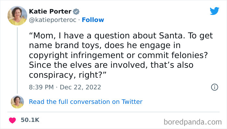Read the full conversation on Twitter
Image resolution: width=227 pixels, height=129 pixels.
pos(86,102)
